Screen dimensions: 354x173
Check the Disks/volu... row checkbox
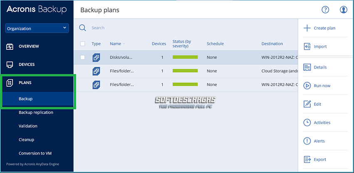[83, 57]
